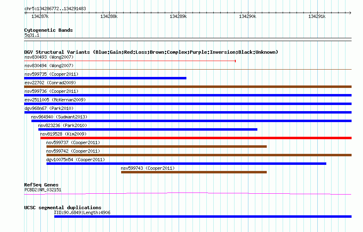Open nsv599736 (Cooper2011) variant label

click(51, 91)
